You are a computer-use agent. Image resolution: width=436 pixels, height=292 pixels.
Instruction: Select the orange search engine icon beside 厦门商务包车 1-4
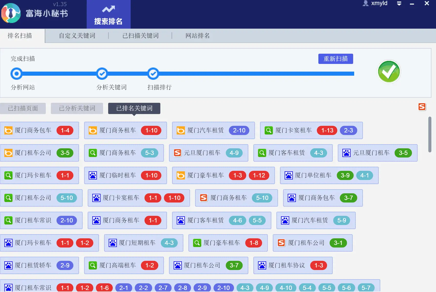(8, 130)
